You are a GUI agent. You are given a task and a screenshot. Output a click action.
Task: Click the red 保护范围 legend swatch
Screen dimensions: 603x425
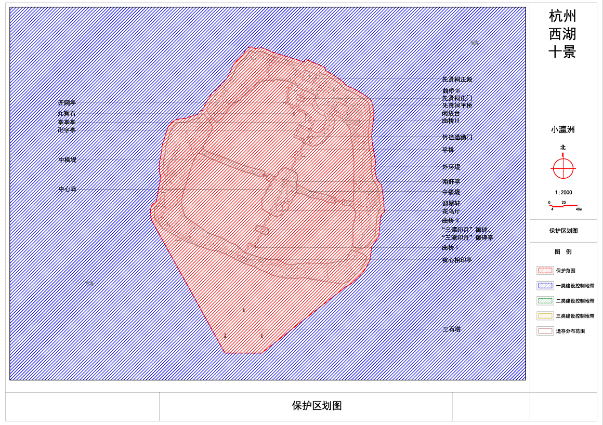coord(545,271)
